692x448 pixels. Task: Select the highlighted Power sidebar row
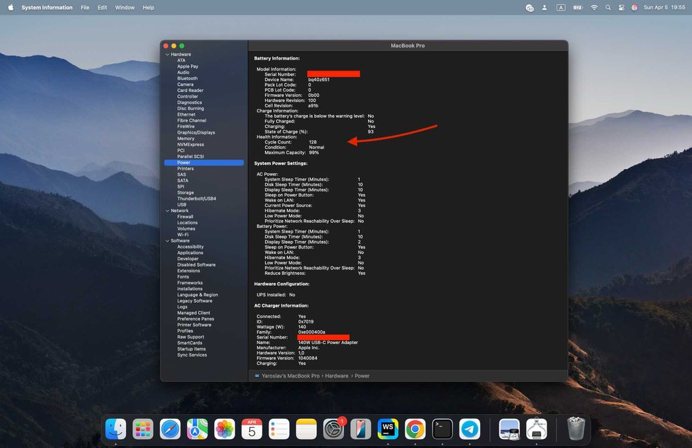tap(204, 163)
